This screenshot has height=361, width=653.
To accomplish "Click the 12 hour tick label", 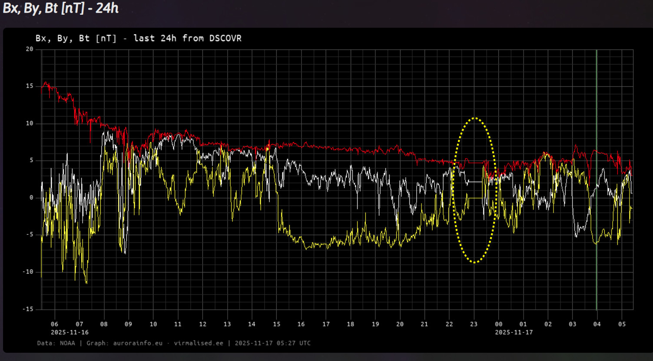I will 203,324.
